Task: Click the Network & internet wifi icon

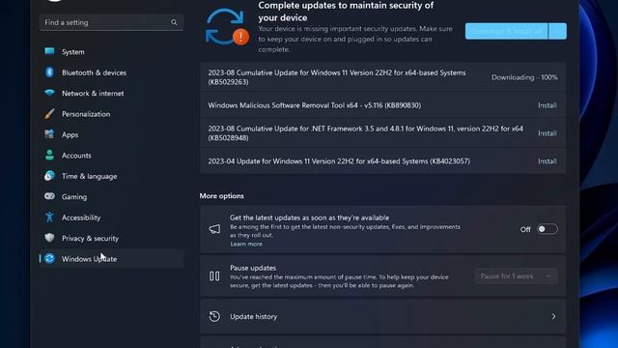Action: click(49, 93)
